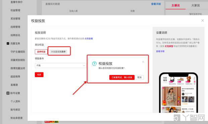Select the 六元尝试优惠券 coupon tag

tap(58, 52)
